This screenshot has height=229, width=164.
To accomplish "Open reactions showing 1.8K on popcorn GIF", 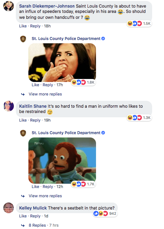I will 83,82.
